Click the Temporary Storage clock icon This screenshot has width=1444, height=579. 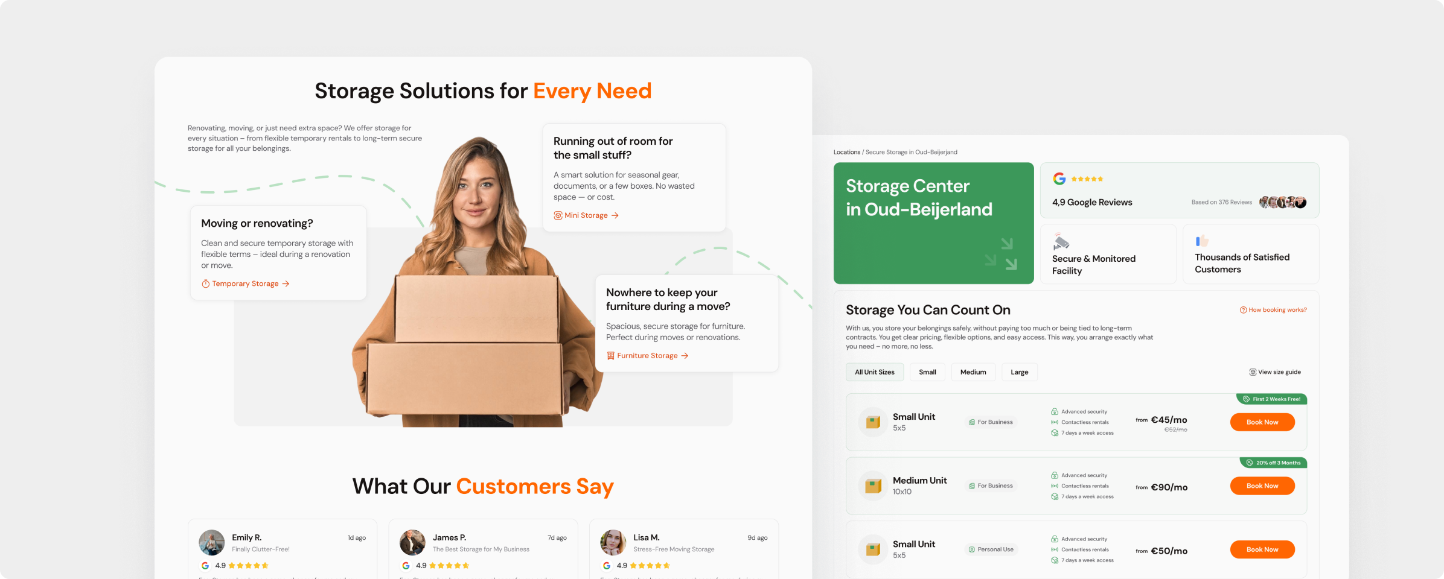205,283
